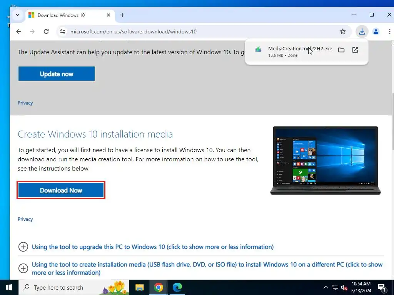Click the muted volume tray icon
Screen dimensions: 394x295
344,287
